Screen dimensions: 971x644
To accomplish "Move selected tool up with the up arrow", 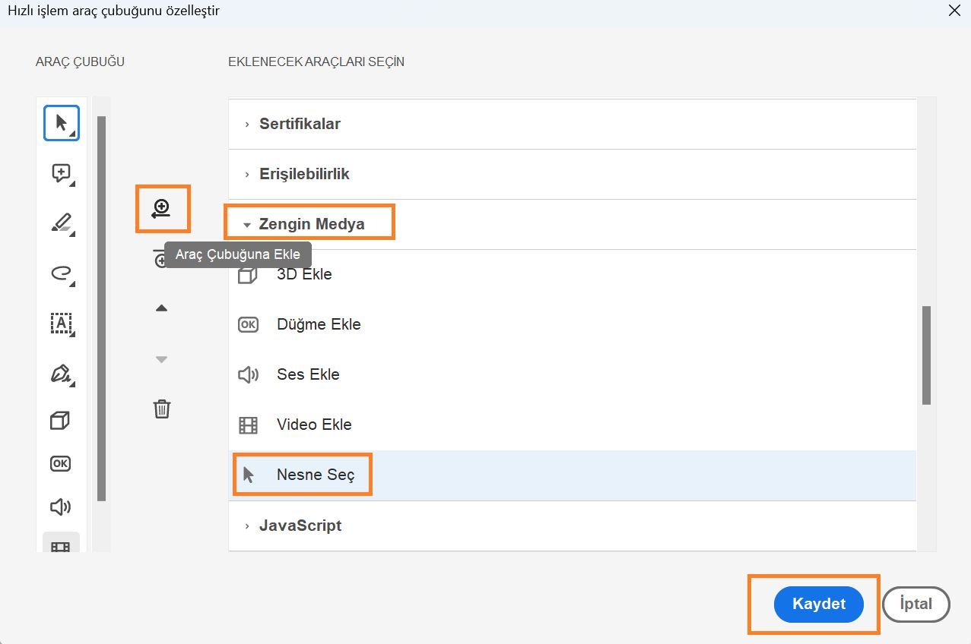I will point(161,308).
